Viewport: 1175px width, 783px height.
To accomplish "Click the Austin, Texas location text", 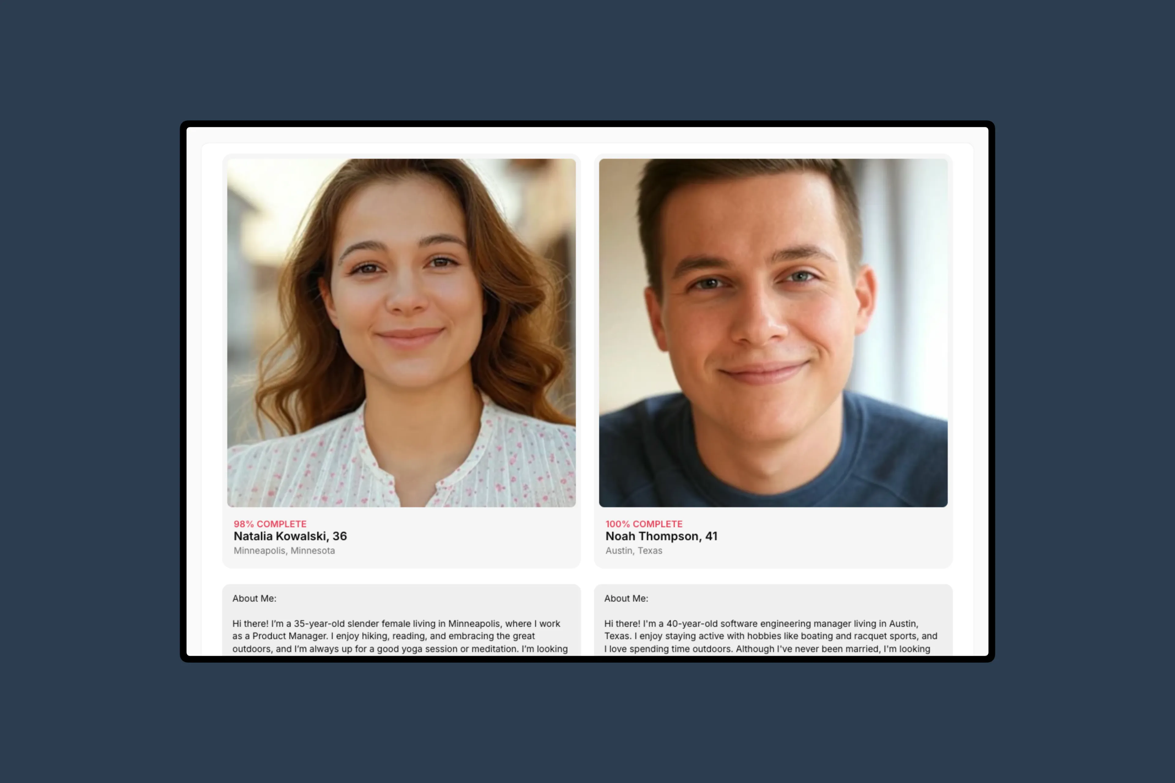I will point(634,550).
